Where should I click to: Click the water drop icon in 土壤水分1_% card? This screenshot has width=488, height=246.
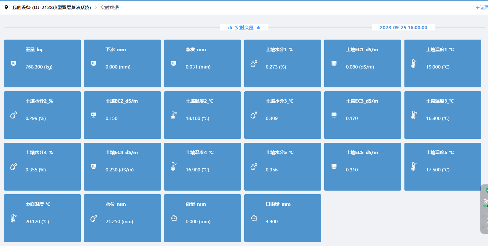(254, 63)
